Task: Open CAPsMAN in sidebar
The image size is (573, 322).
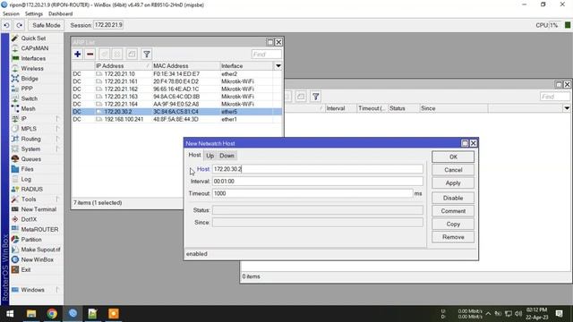Action: point(34,48)
